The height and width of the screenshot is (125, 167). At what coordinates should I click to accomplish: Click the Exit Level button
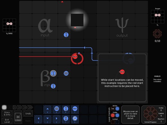pos(7,121)
